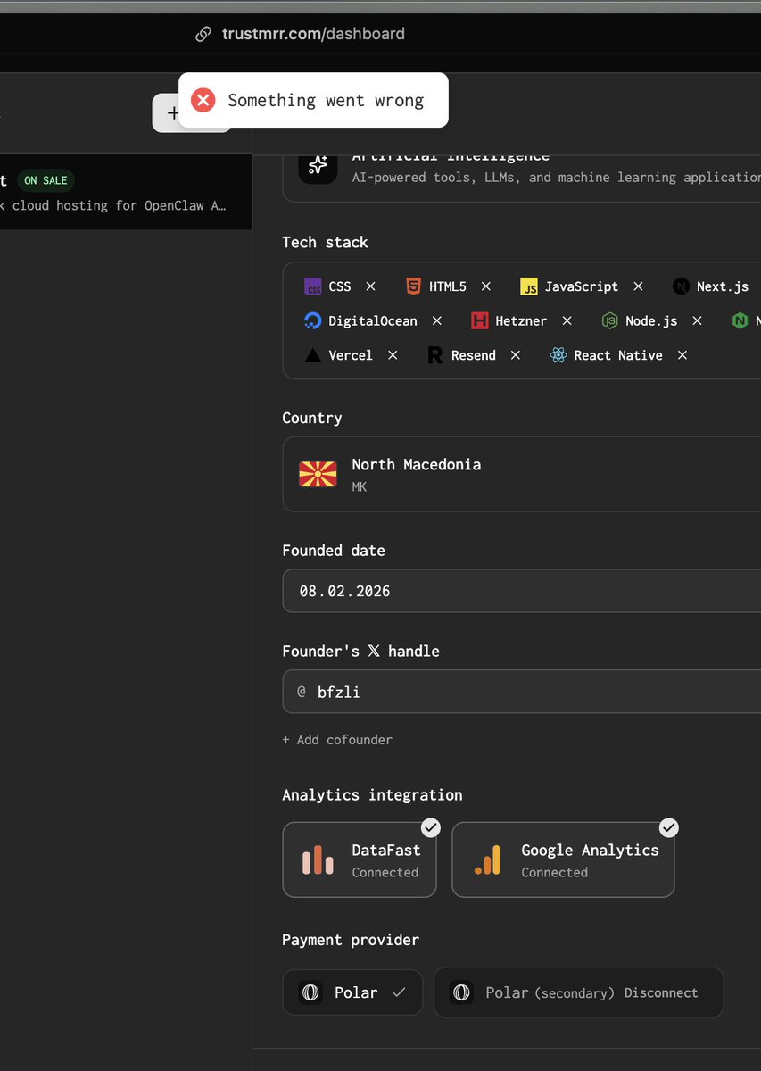Image resolution: width=761 pixels, height=1071 pixels.
Task: Click the Payment provider heading
Action: (351, 940)
